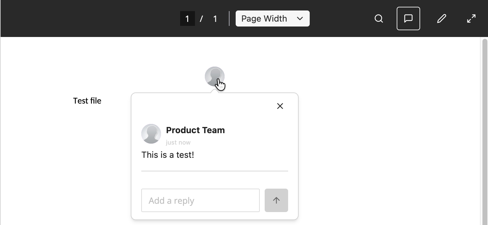
Task: Click the vertical scrollbar on the right
Action: (x=485, y=131)
